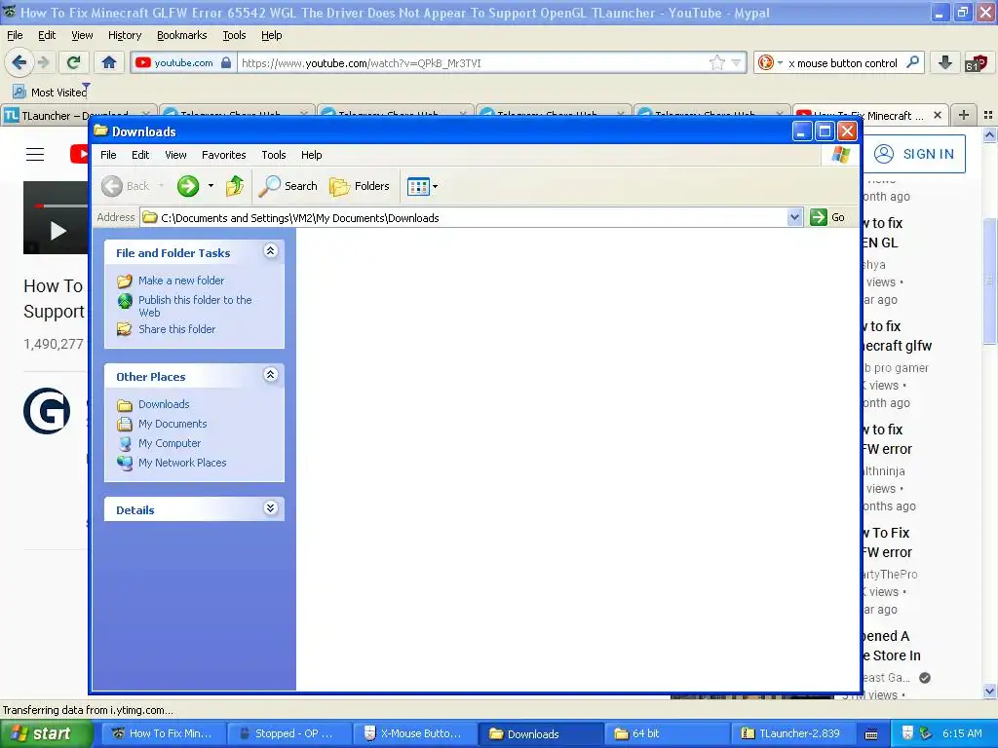998x748 pixels.
Task: Click the browser Back arrow button
Action: [19, 62]
